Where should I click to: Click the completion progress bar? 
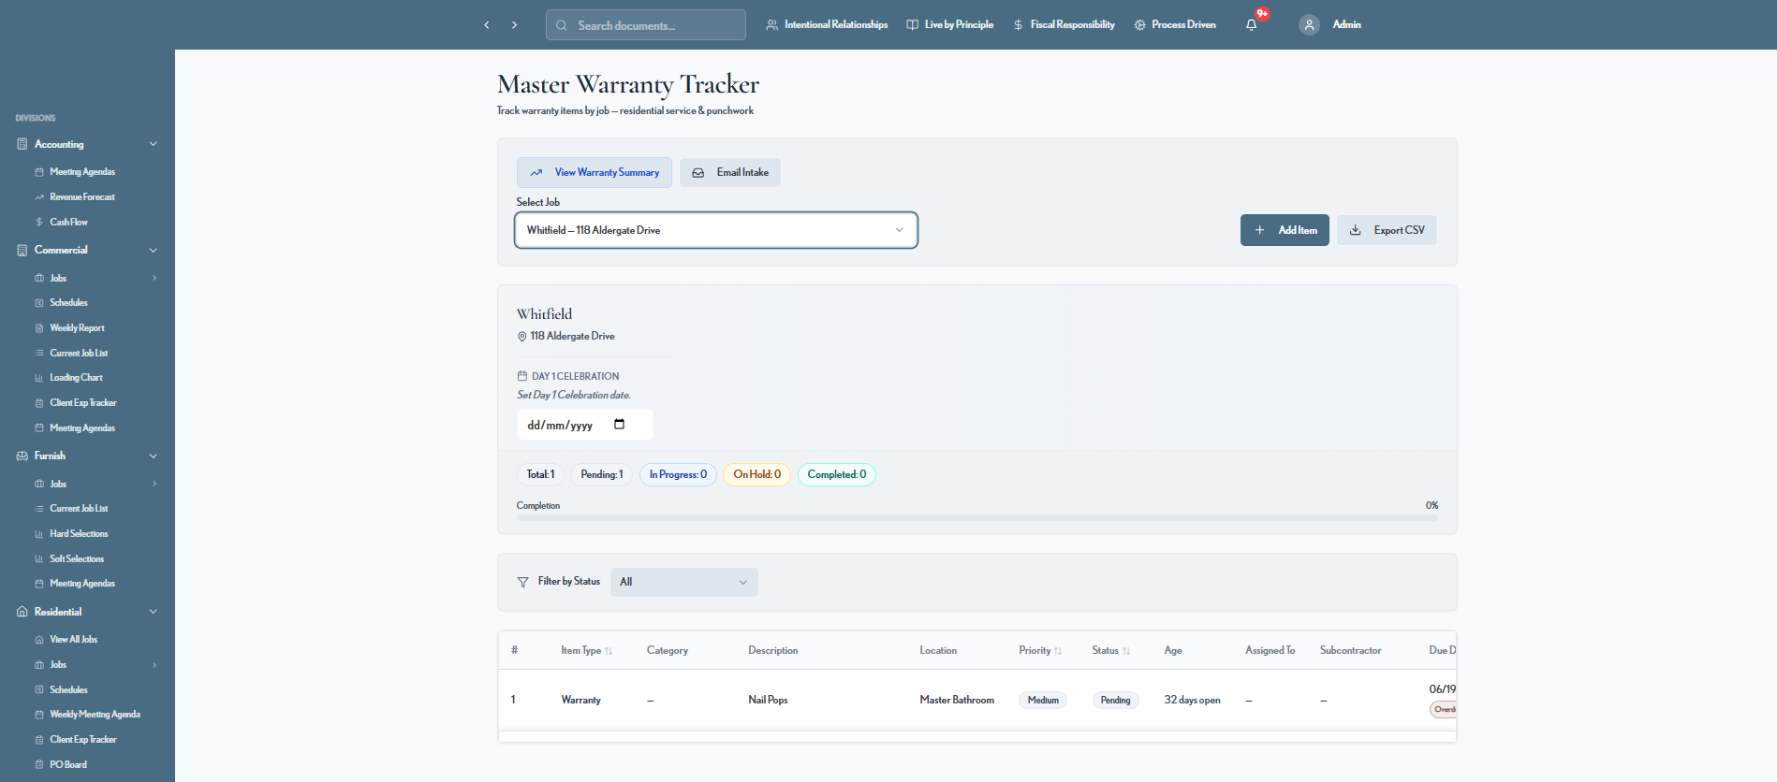(977, 517)
